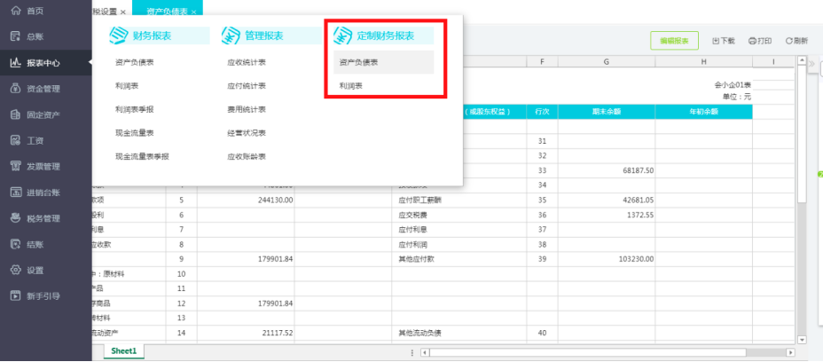Select the 税务管理 tax icon
Viewport: 823px width, 362px height.
click(x=16, y=218)
